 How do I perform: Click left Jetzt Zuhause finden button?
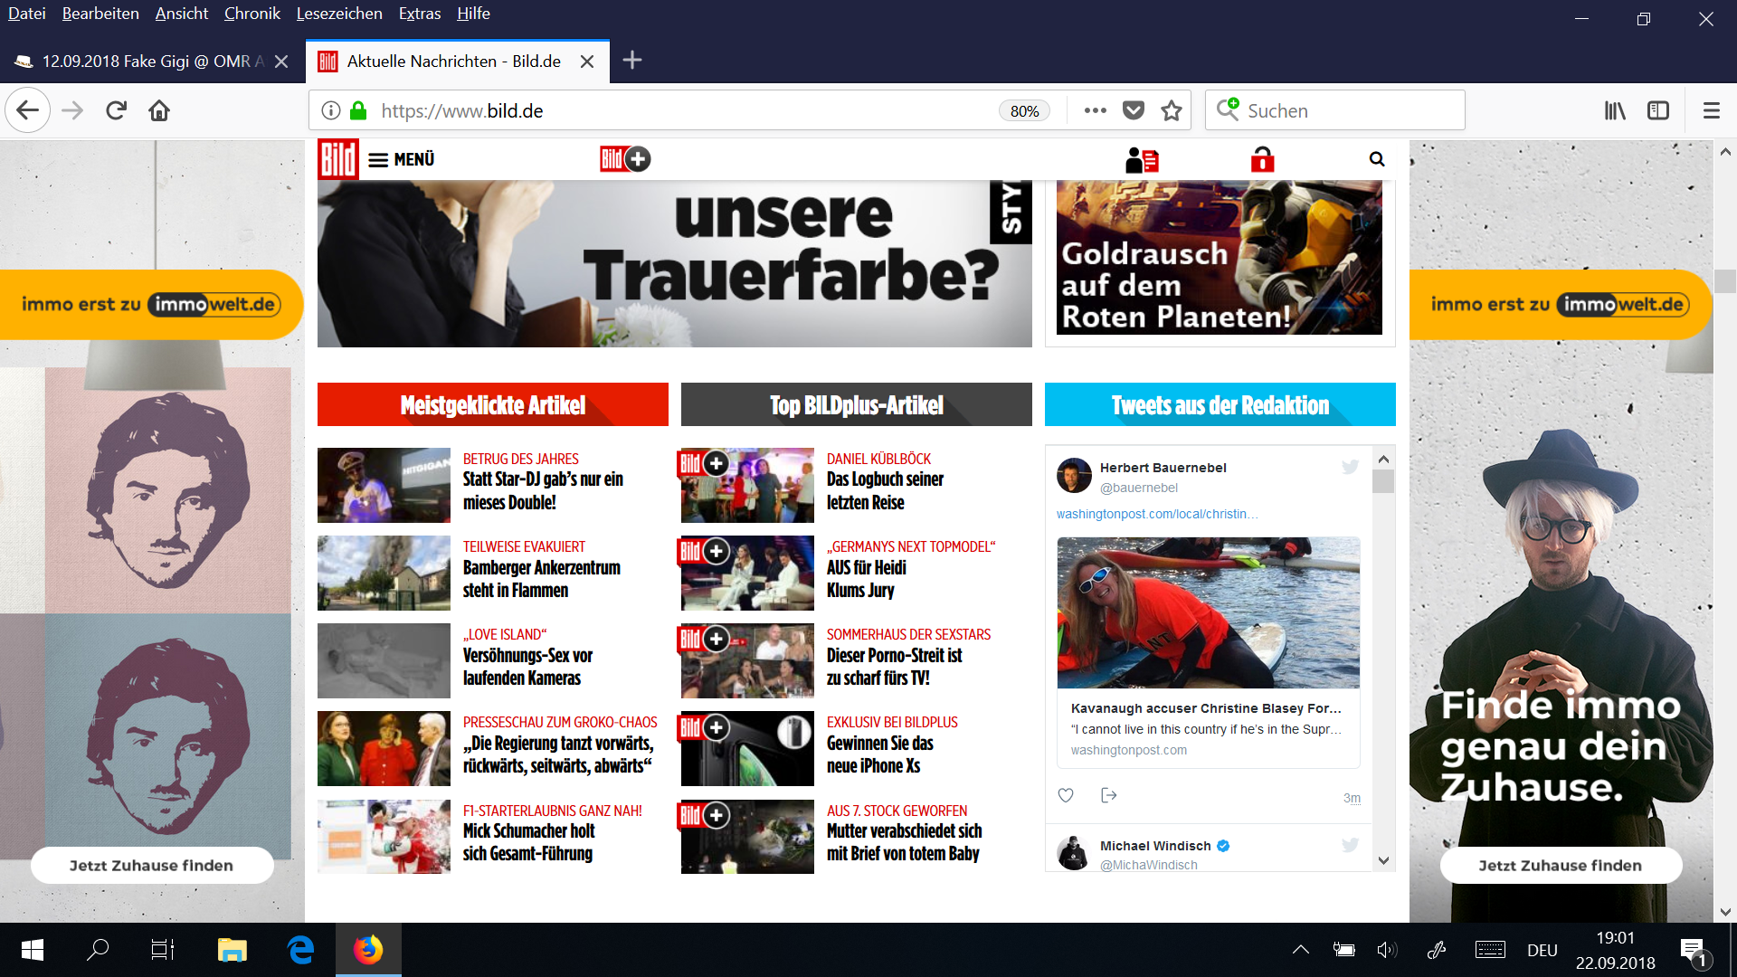152,866
